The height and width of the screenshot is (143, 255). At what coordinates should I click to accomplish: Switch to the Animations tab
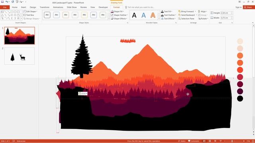point(58,7)
